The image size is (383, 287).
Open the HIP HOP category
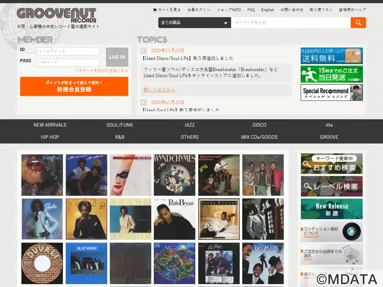coord(50,137)
